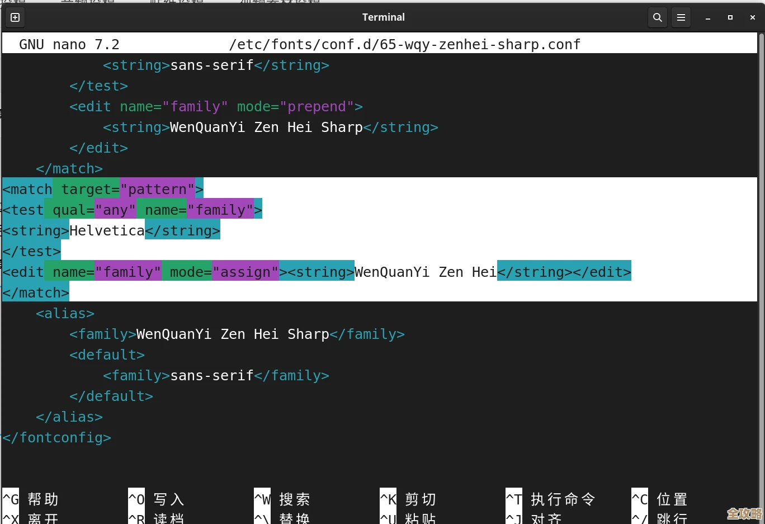
Task: Open a new terminal tab
Action: click(15, 17)
